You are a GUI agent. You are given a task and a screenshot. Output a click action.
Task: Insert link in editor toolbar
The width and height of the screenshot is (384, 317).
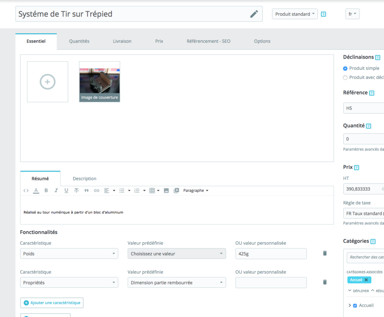tap(97, 191)
